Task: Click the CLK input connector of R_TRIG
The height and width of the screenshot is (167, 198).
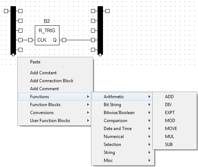Action: click(30, 40)
